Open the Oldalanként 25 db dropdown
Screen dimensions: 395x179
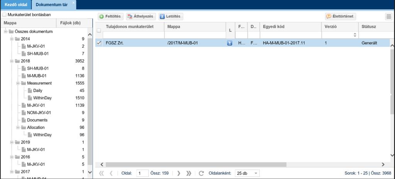pyautogui.click(x=247, y=173)
